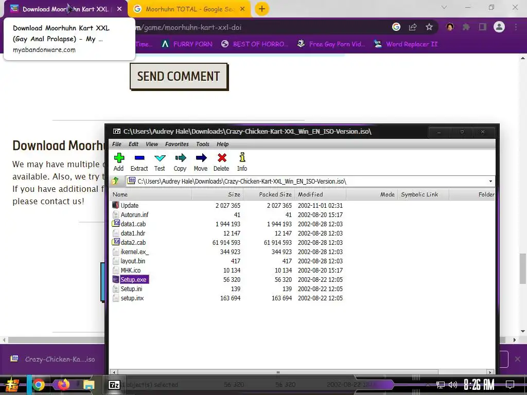Click the web page vertical scrollbar thumb
527x395 pixels.
523,268
